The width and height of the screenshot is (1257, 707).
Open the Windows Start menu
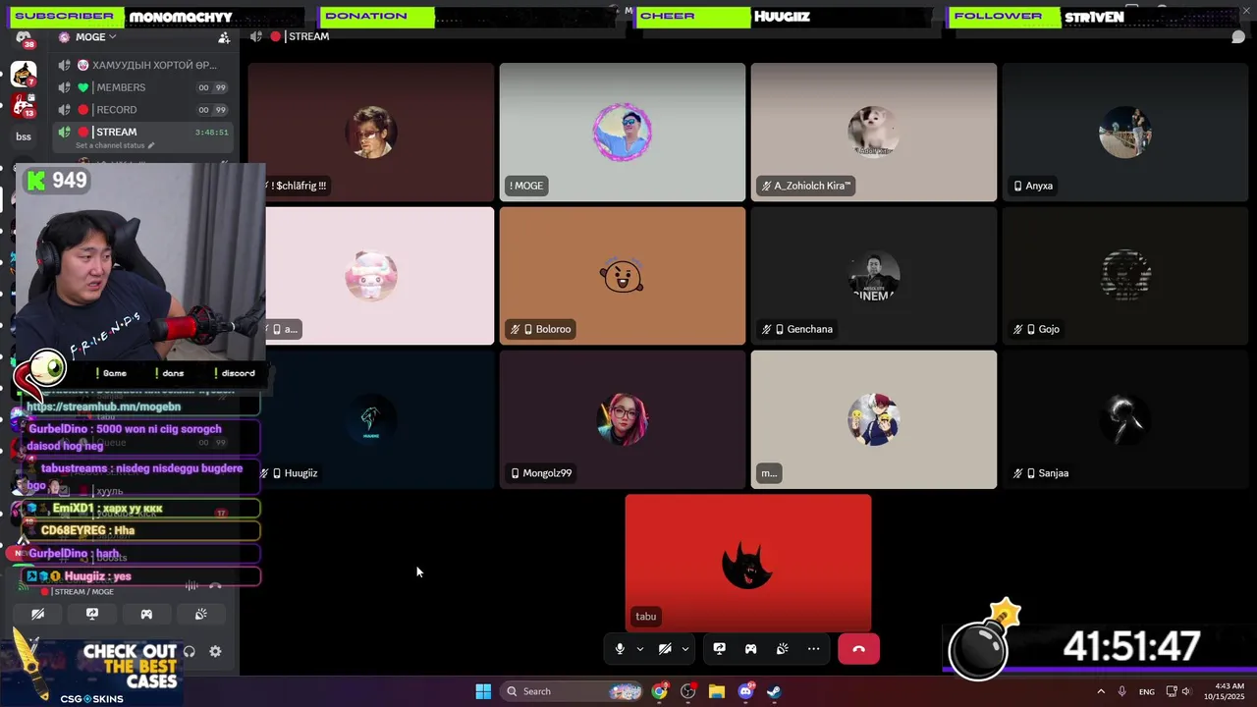pyautogui.click(x=483, y=691)
